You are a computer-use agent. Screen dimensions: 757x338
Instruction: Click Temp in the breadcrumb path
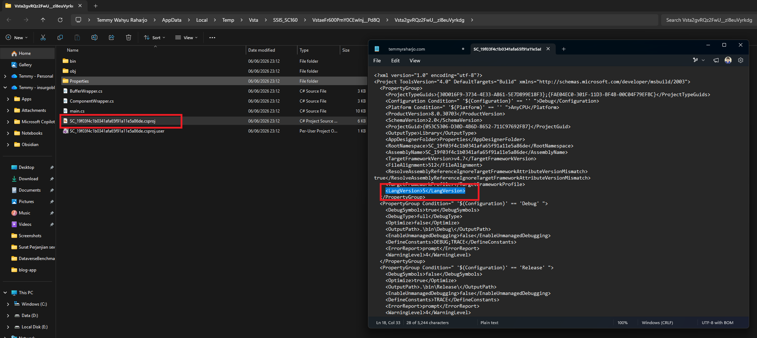(x=228, y=20)
